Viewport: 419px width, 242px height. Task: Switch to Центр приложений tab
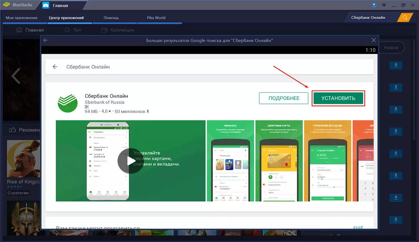(66, 18)
